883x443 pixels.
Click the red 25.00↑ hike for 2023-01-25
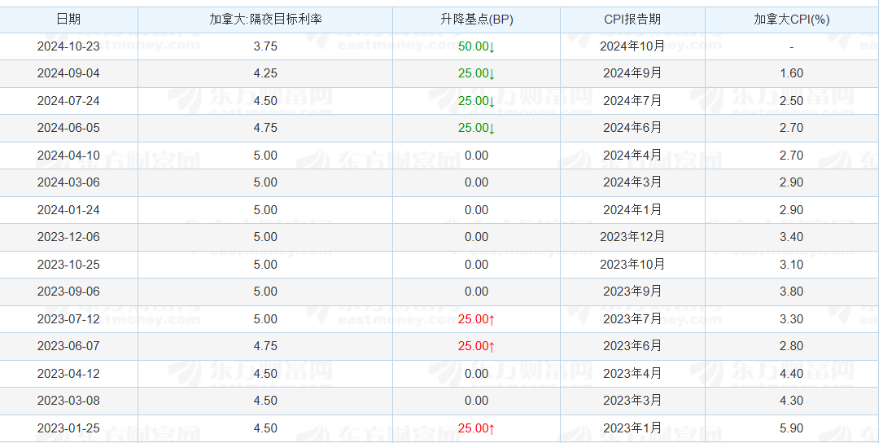476,429
